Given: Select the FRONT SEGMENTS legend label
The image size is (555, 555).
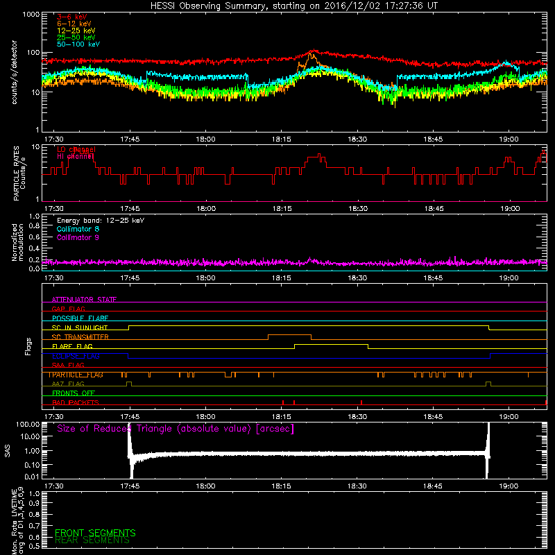Looking at the screenshot, I should [x=95, y=533].
